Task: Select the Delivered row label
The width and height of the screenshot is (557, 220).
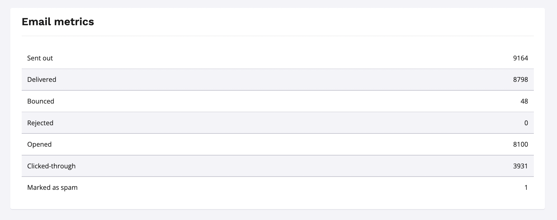Action: (x=42, y=79)
